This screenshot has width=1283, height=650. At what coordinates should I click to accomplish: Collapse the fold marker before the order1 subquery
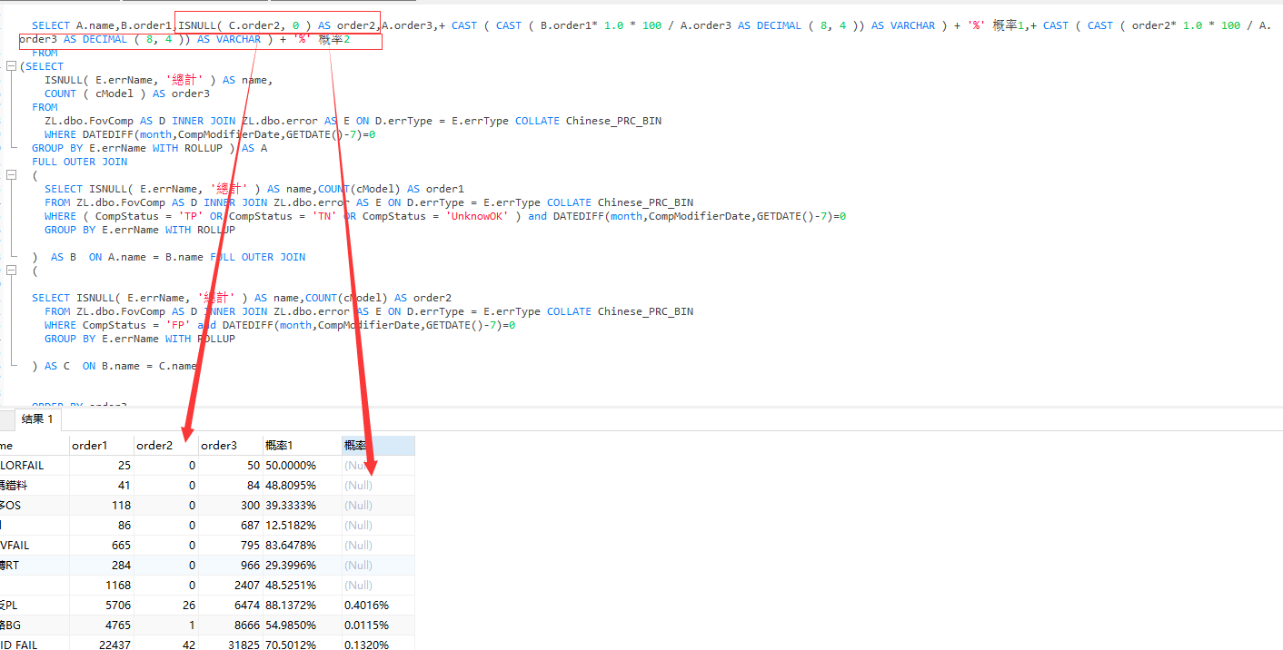[10, 175]
